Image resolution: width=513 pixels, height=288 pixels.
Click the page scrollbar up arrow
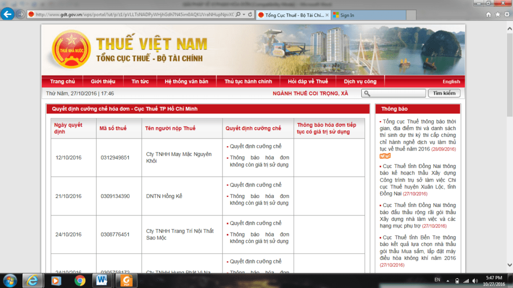pos(509,28)
